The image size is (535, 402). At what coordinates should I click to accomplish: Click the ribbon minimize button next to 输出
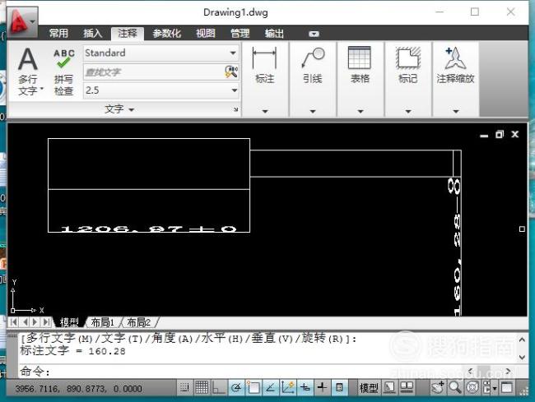pos(314,34)
